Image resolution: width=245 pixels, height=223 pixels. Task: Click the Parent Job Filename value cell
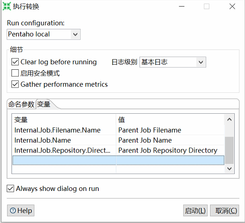(x=170, y=130)
